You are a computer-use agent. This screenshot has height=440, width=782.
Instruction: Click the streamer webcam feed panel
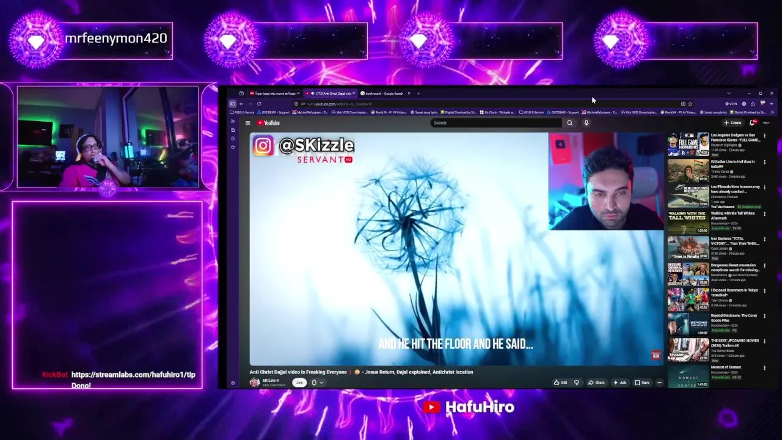click(x=108, y=137)
